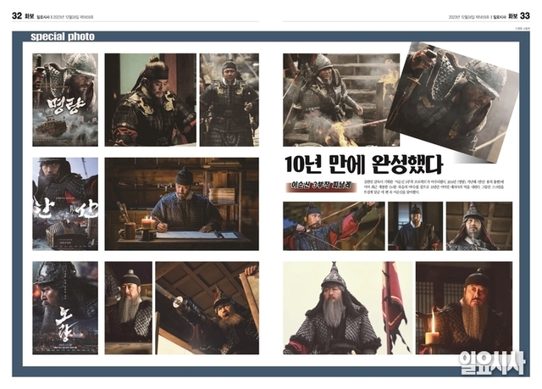The height and width of the screenshot is (389, 542).
Task: Select photo of man in pointed helmet
Action: (479, 226)
